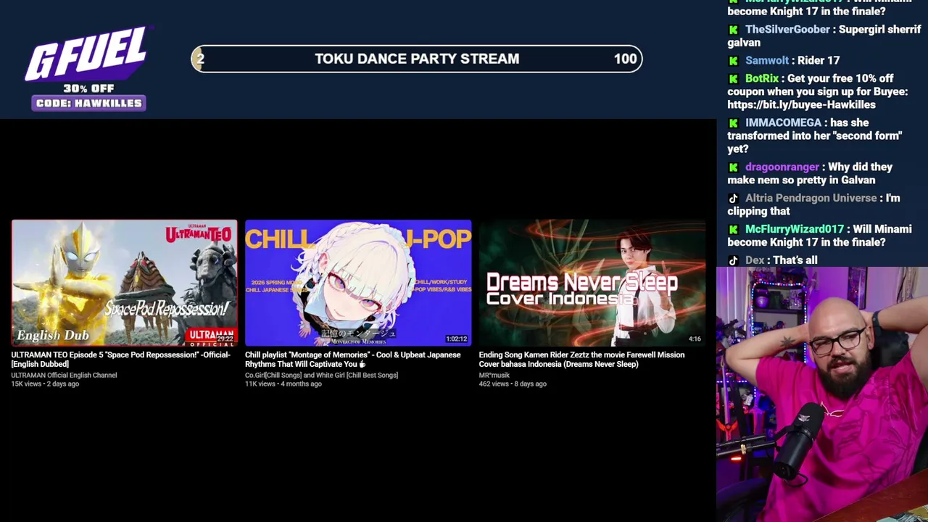Select the Dex username in chat
Screen dimensions: 928x522
coord(755,261)
